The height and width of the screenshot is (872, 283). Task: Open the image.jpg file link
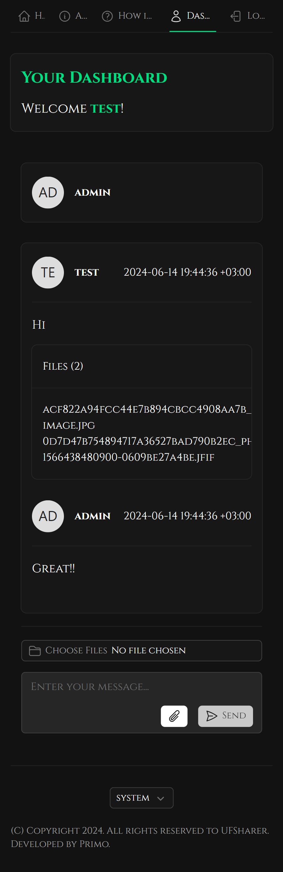[147, 417]
